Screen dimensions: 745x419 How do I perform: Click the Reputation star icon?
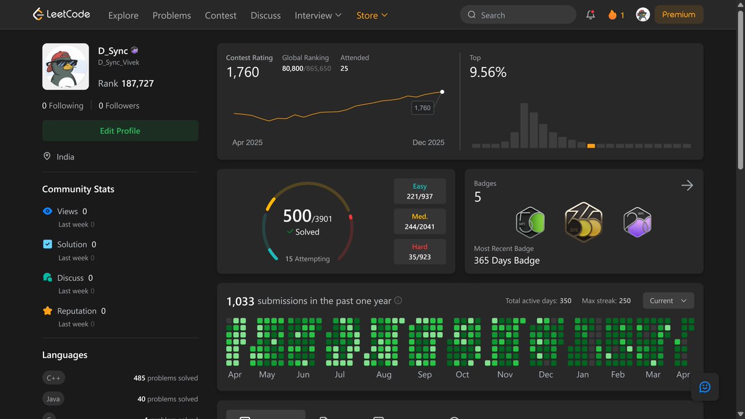click(48, 310)
